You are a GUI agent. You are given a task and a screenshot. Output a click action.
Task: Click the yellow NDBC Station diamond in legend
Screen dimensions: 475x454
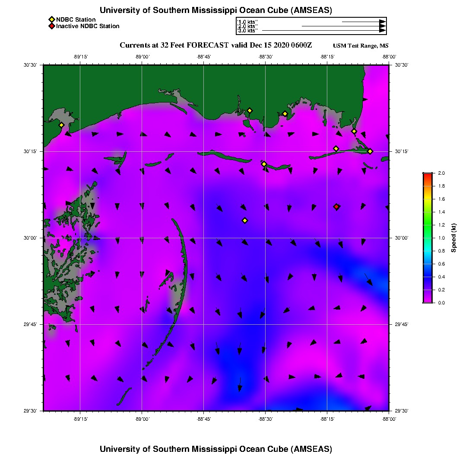52,19
